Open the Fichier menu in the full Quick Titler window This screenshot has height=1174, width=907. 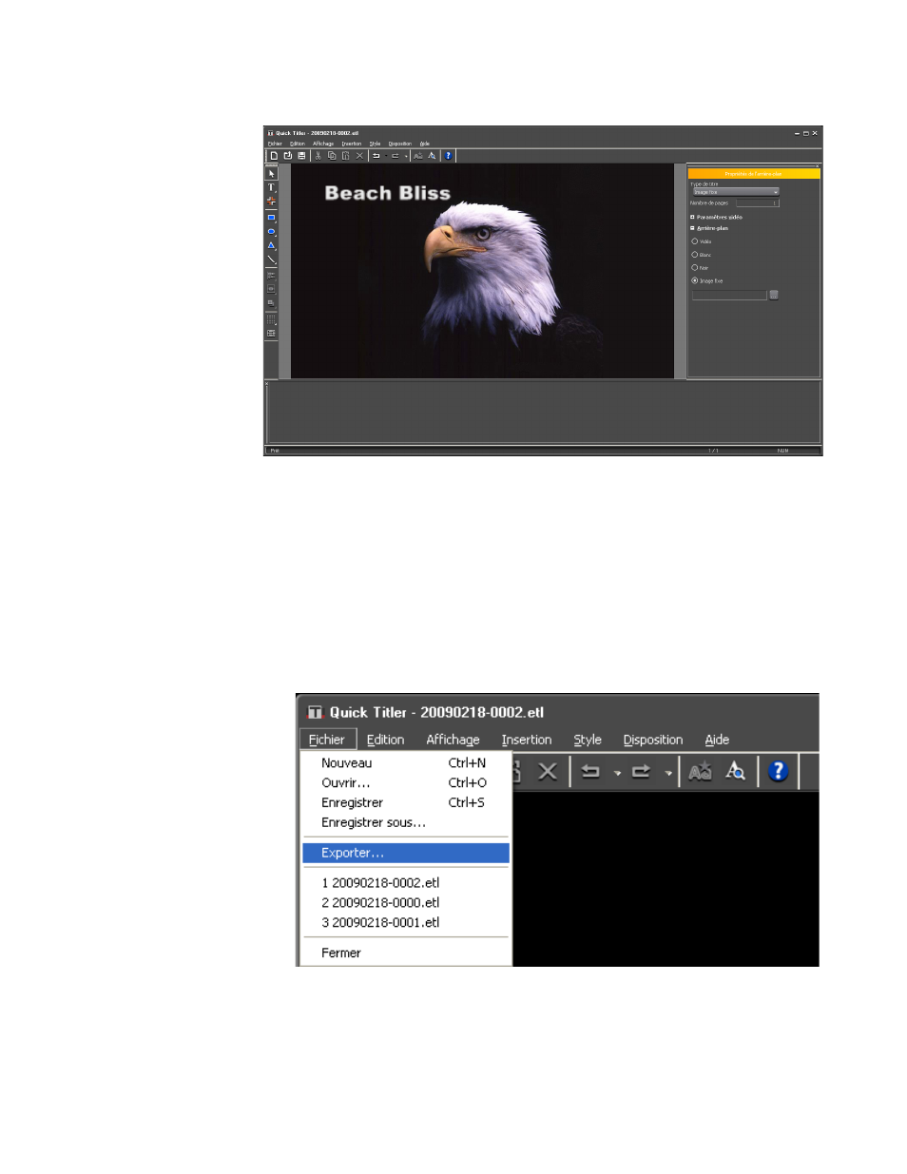click(x=275, y=144)
